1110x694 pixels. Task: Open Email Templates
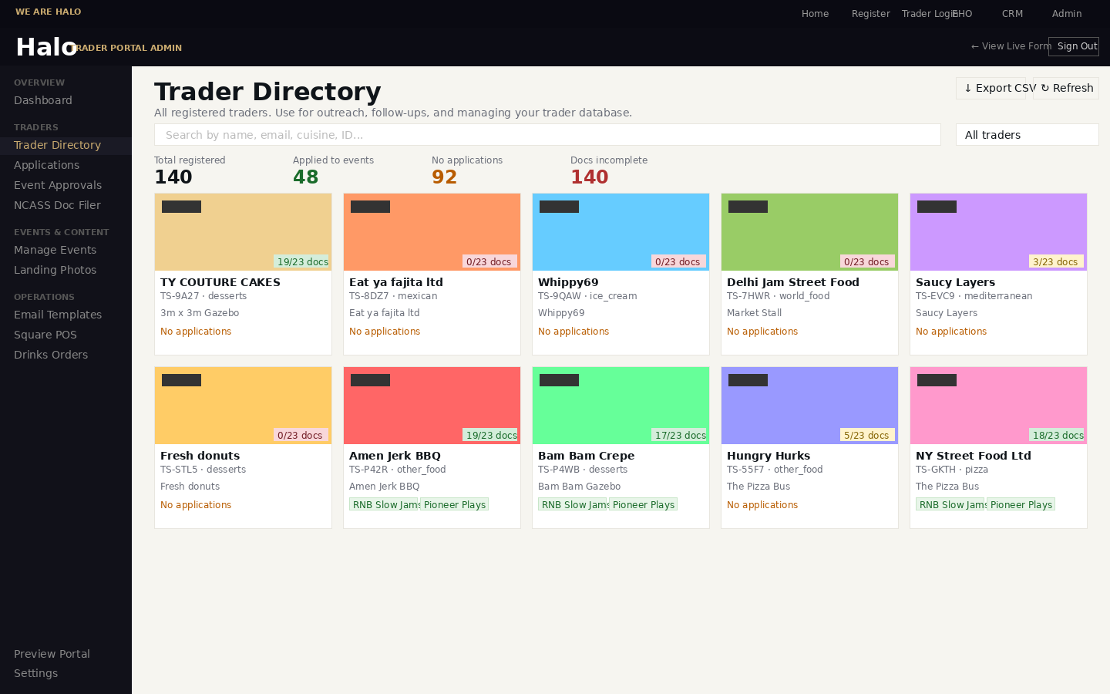[x=58, y=315]
